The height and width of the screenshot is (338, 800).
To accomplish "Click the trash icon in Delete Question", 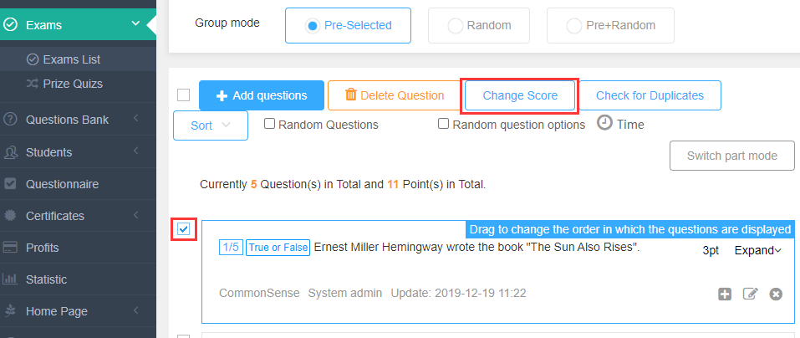I will click(350, 95).
